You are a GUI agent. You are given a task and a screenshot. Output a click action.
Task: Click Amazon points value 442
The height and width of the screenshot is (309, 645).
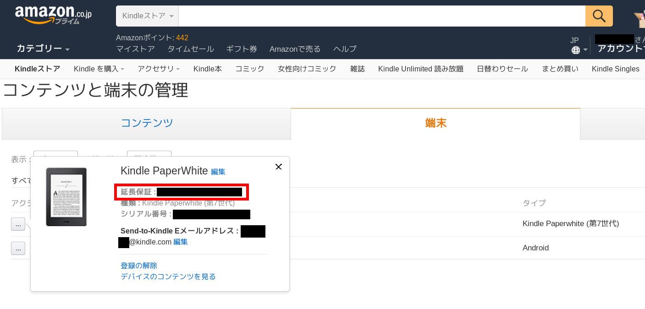(x=182, y=38)
